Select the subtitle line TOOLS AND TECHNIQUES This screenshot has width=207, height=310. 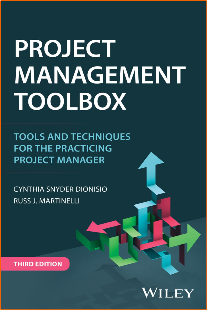tap(72, 137)
